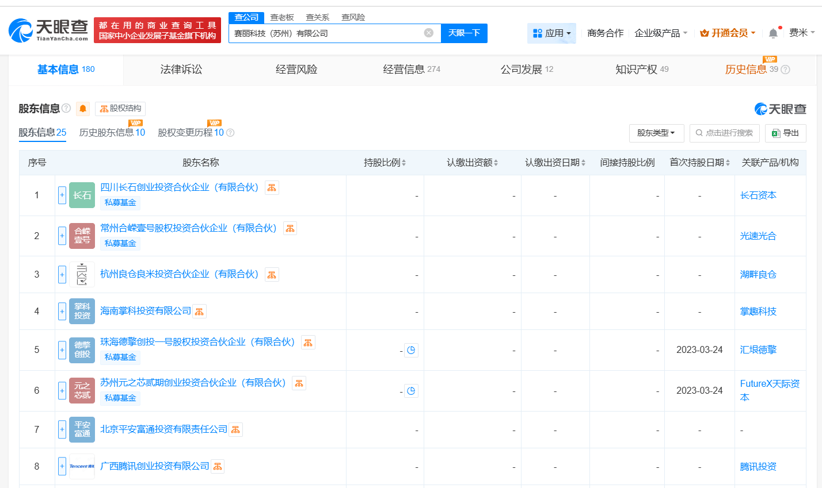
Task: Click the help question mark beside 股东信息
Action: pyautogui.click(x=65, y=109)
